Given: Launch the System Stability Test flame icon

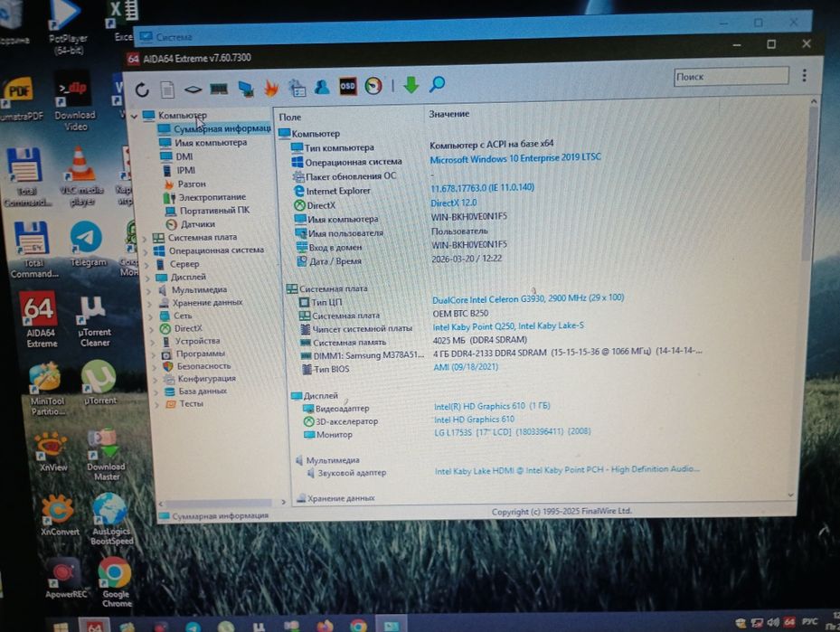Looking at the screenshot, I should [271, 88].
